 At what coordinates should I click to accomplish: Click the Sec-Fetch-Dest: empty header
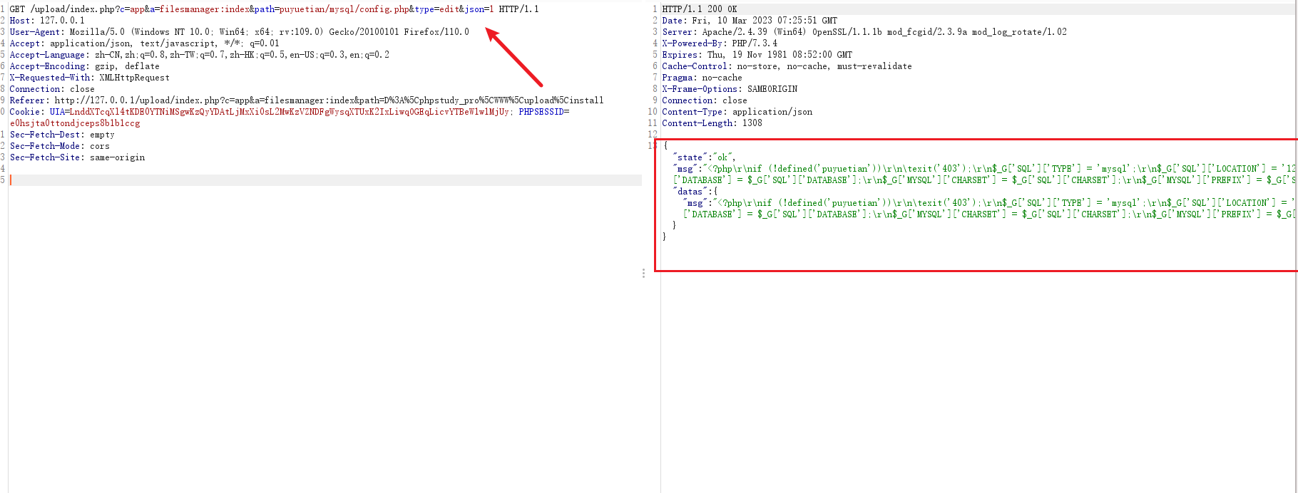click(x=62, y=135)
